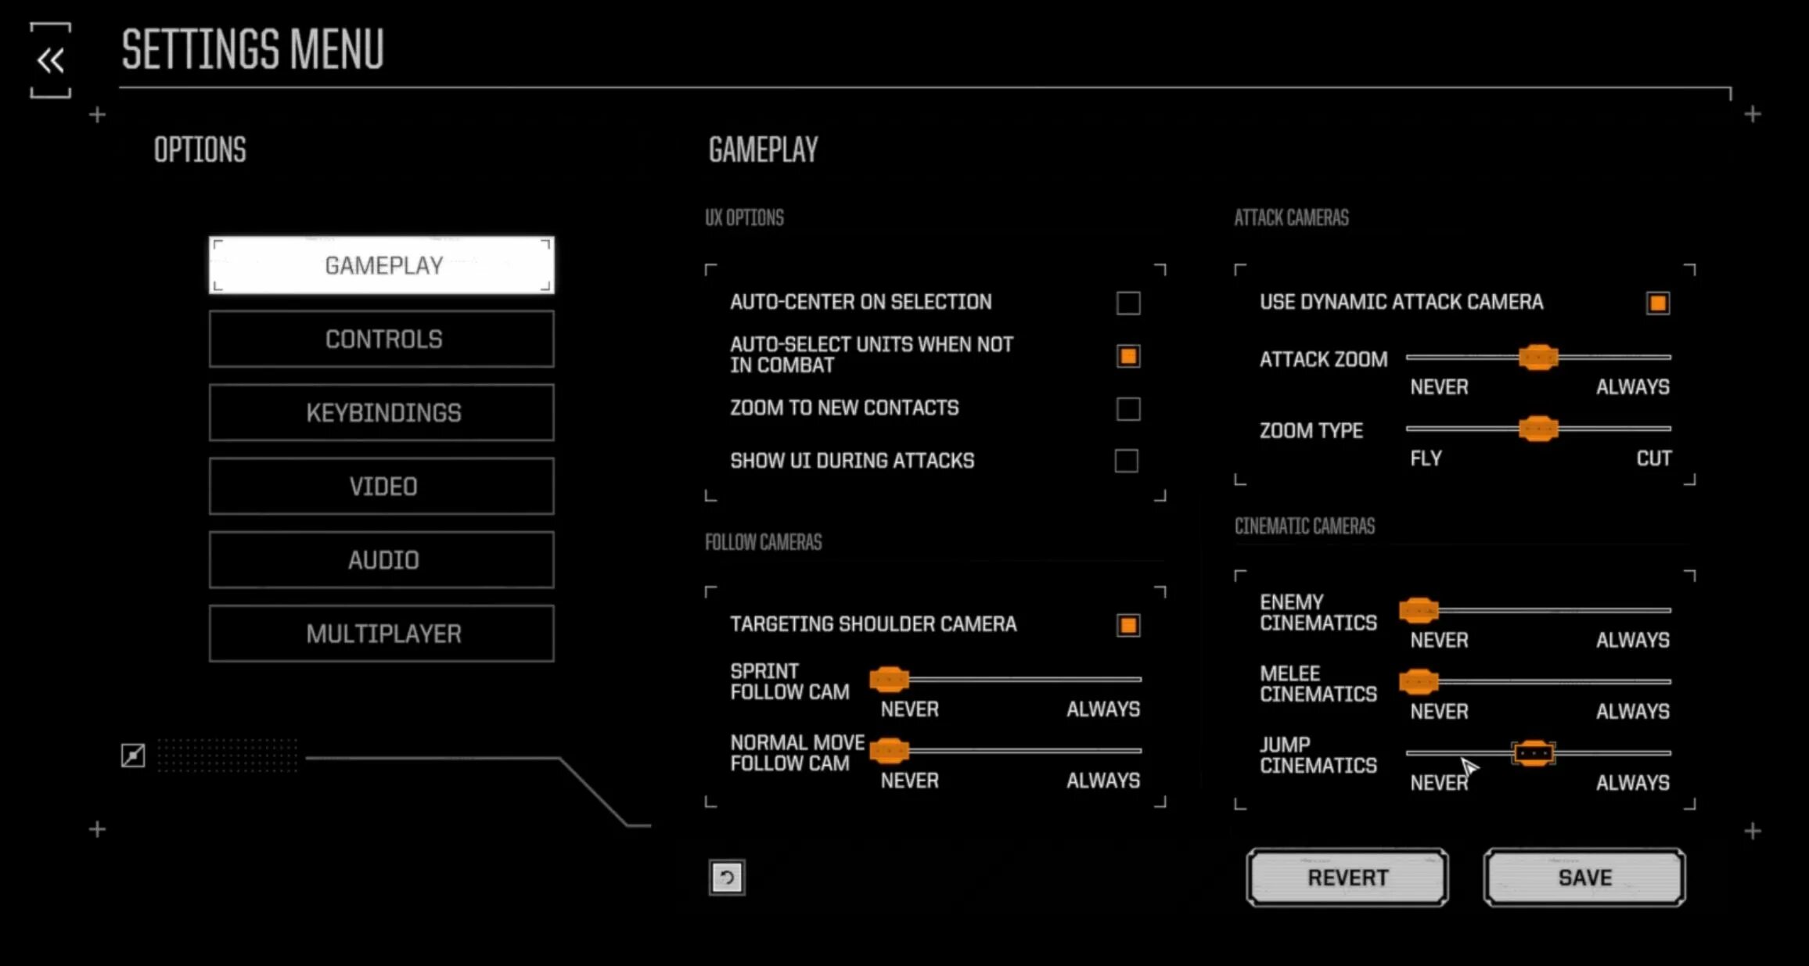
Task: Toggle AUTO-CENTER ON SELECTION checkbox
Action: (x=1127, y=301)
